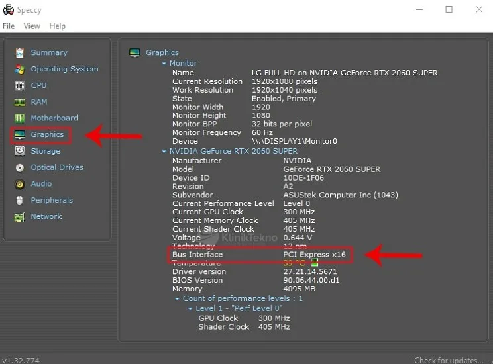Image resolution: width=493 pixels, height=364 pixels.
Task: Collapse Count of performance levels node
Action: [178, 299]
